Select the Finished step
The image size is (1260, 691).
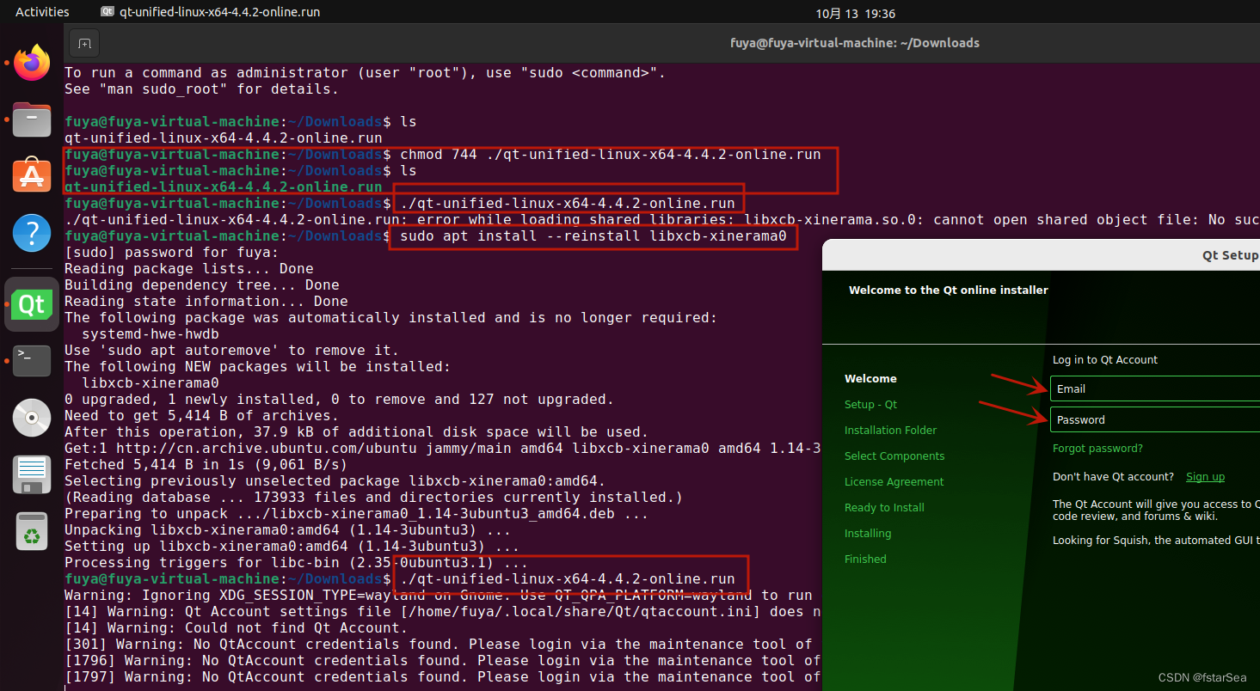pyautogui.click(x=865, y=560)
